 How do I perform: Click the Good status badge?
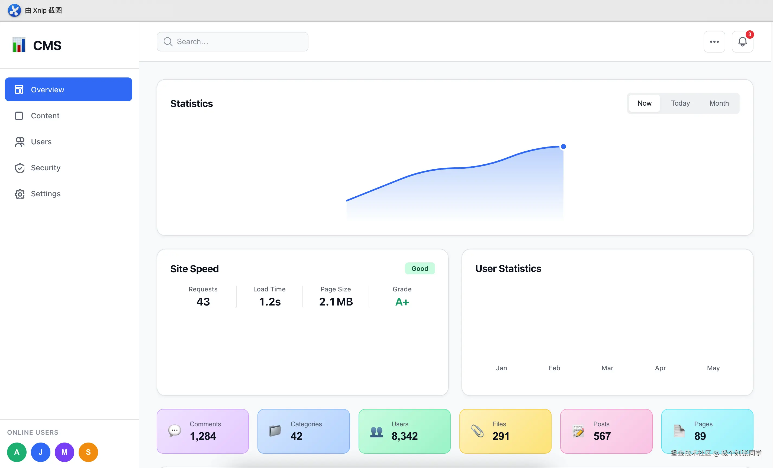[x=420, y=269]
